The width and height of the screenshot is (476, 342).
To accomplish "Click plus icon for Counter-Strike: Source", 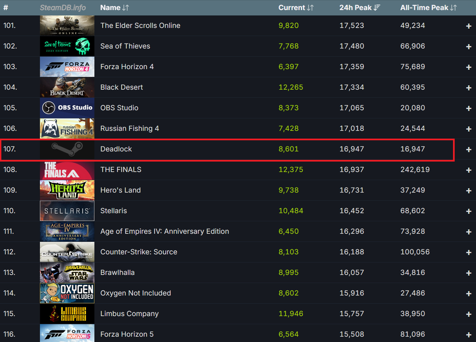I will (x=469, y=252).
